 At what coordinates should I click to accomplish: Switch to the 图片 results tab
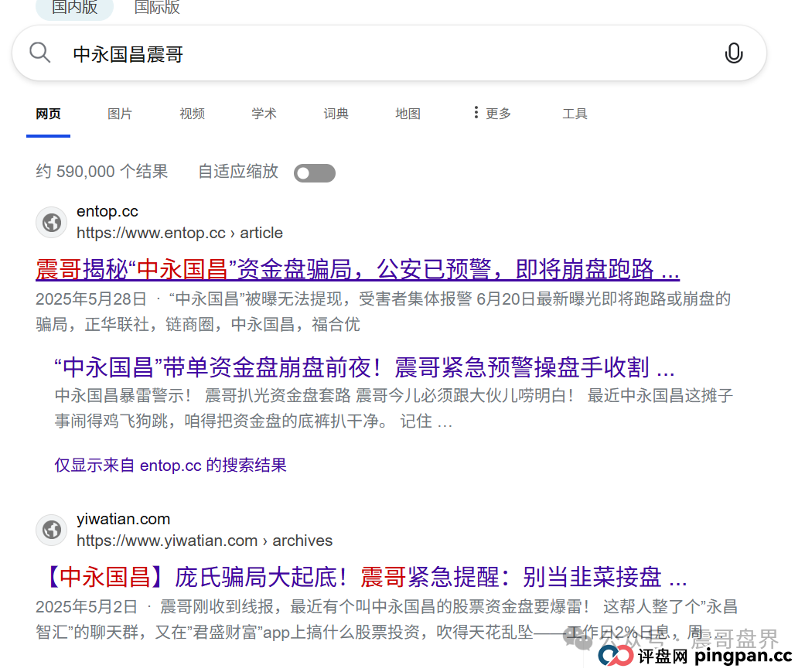[120, 113]
